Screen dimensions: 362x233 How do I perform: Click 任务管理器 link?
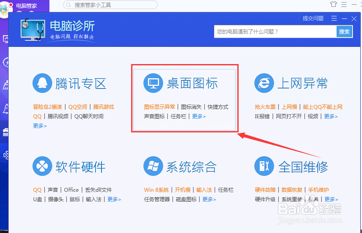tap(157, 199)
